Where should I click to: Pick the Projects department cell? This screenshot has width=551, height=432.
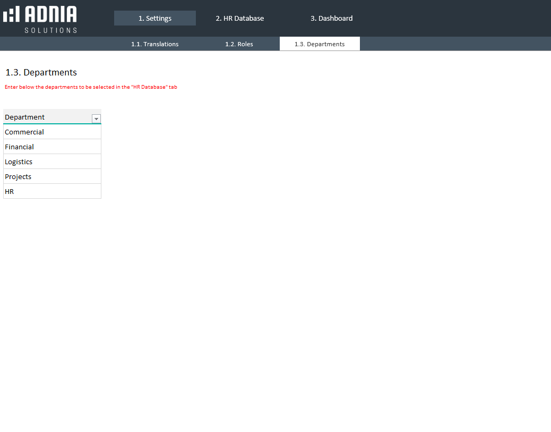(52, 176)
